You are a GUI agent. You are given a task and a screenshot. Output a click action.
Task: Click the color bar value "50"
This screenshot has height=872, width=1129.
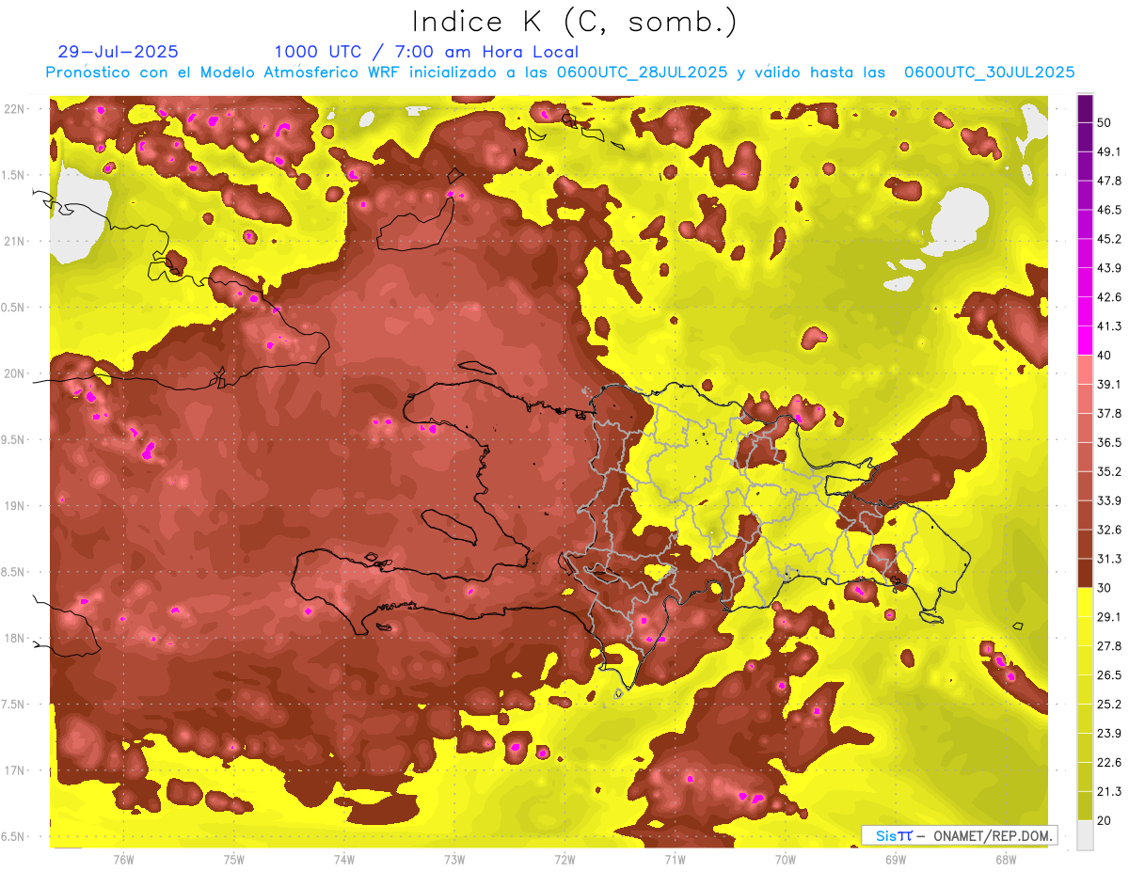click(1106, 122)
